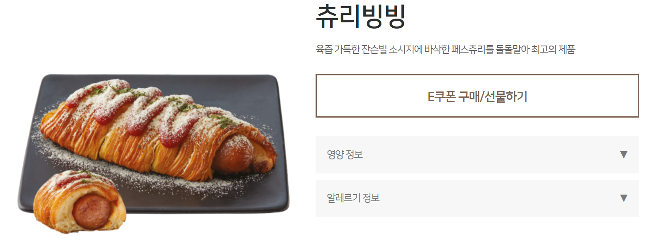This screenshot has width=661, height=248.
Task: Click the E쿠폰 구매/선물하기 button
Action: pyautogui.click(x=477, y=96)
